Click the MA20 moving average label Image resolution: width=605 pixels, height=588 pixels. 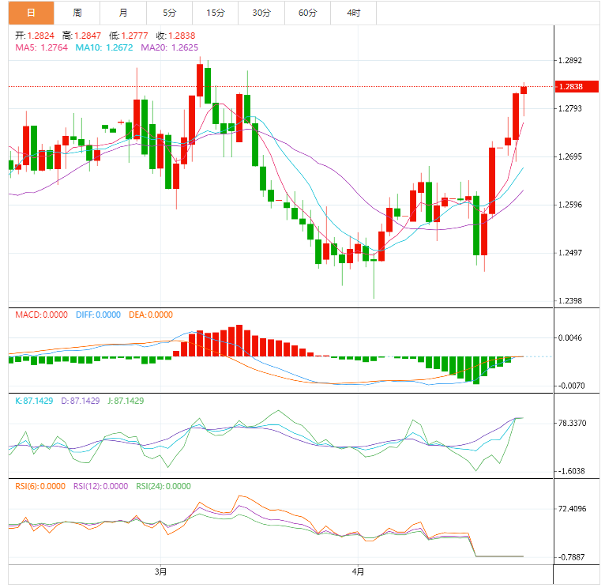170,48
